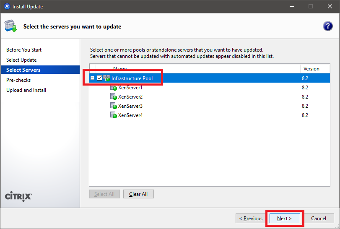This screenshot has width=340, height=229.
Task: Click the blue help question mark icon
Action: click(327, 26)
